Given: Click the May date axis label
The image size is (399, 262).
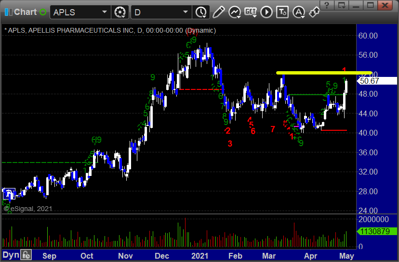Looking at the screenshot, I should tap(346, 256).
